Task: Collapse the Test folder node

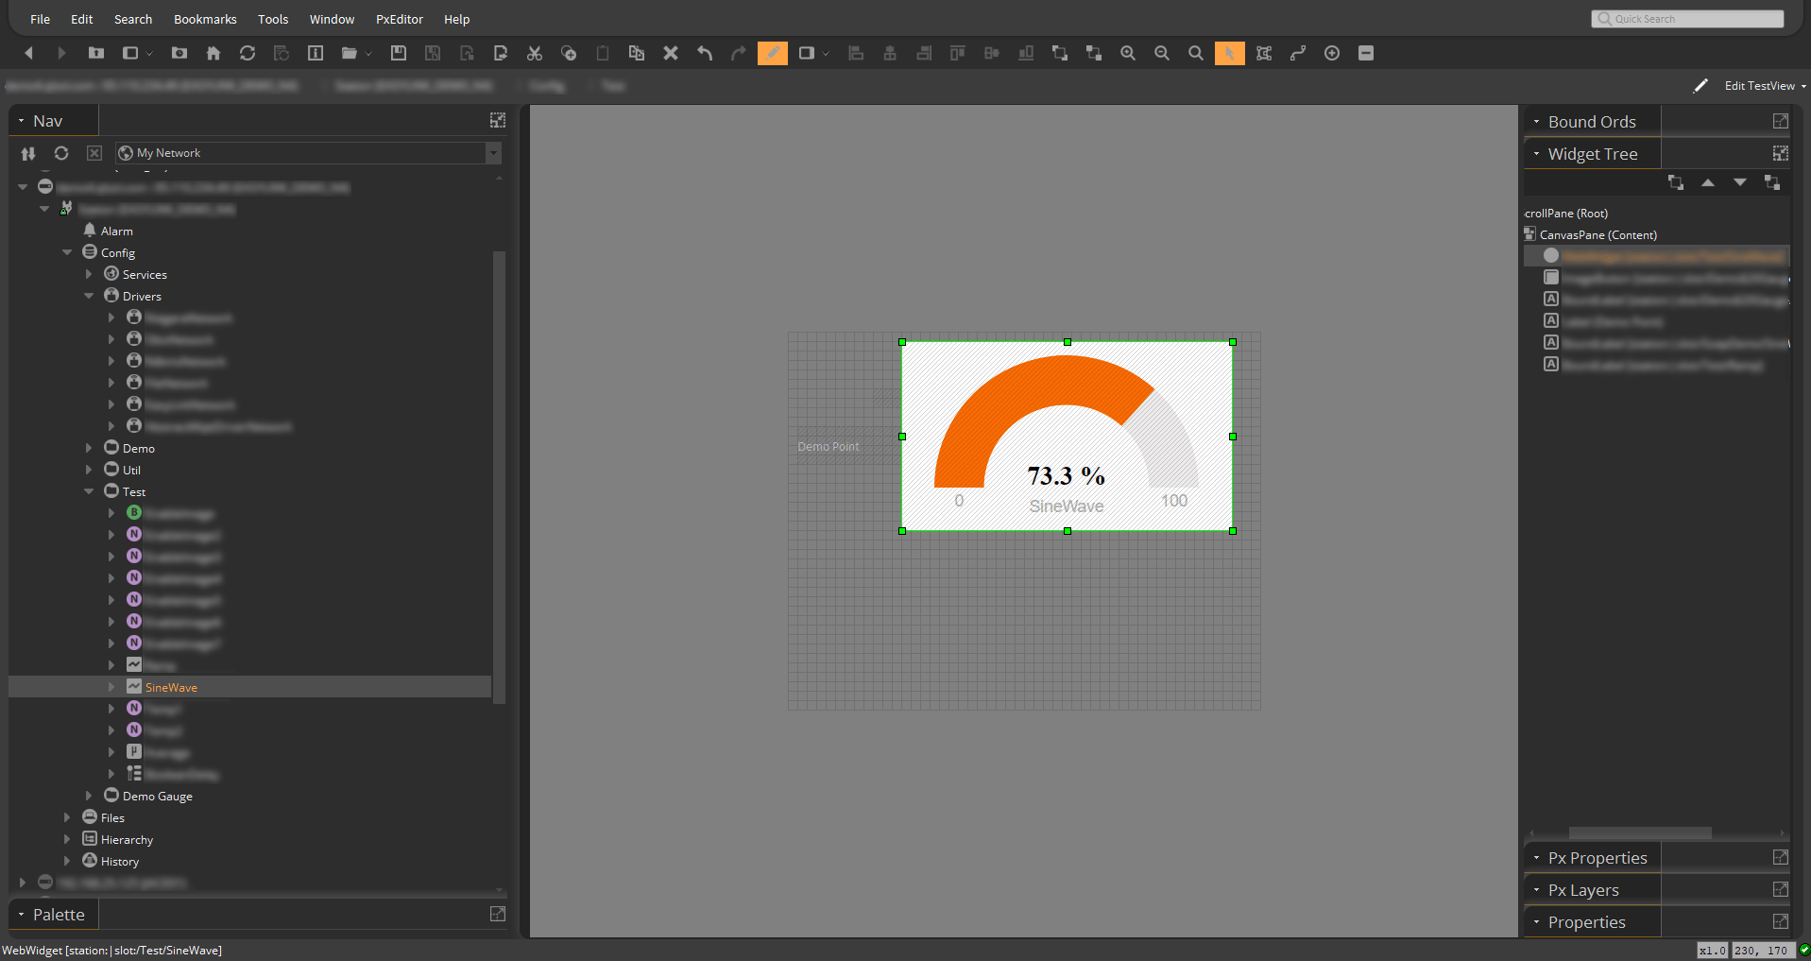Action: (x=89, y=491)
